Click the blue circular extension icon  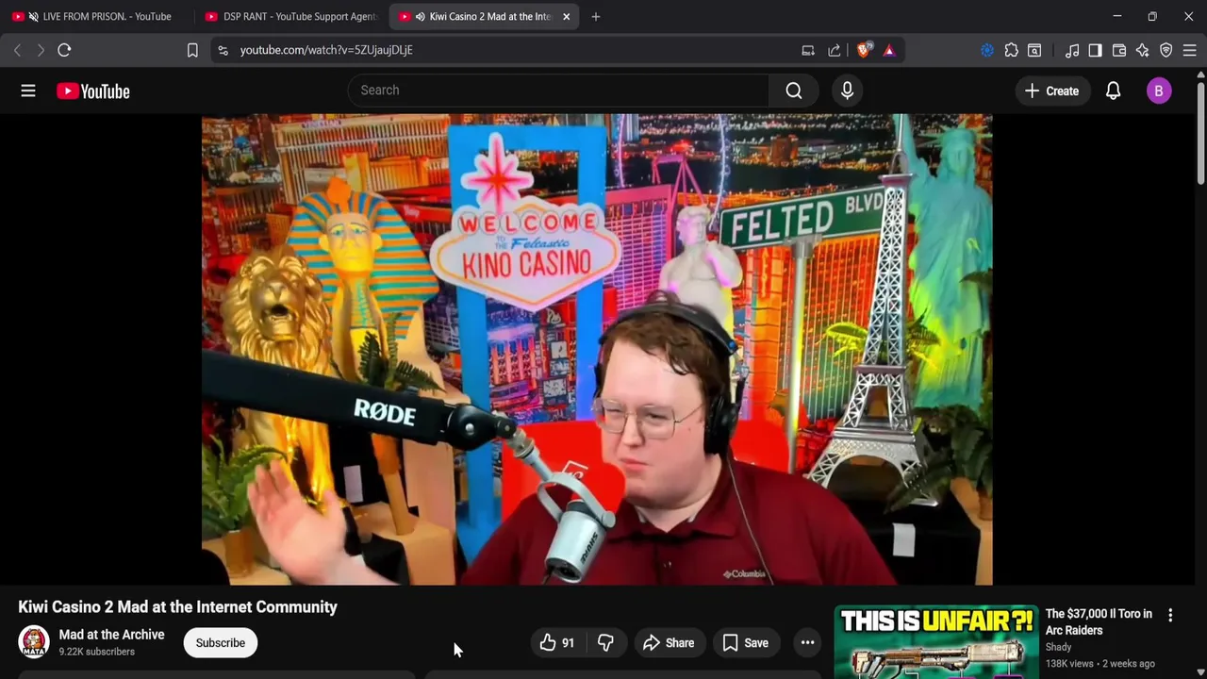click(987, 50)
